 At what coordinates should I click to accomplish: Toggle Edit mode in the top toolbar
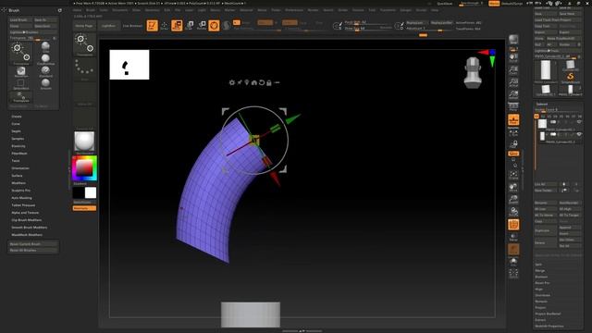[x=152, y=25]
